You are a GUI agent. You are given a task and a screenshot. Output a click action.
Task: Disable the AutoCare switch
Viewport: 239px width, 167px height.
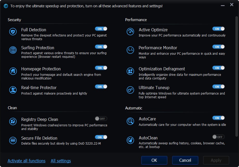(x=218, y=118)
